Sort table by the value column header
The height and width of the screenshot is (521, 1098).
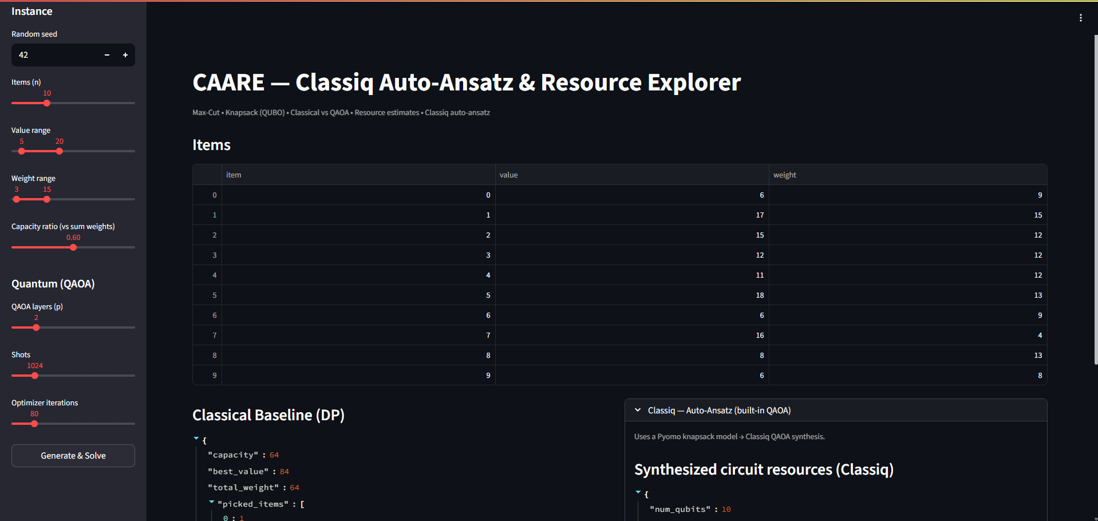[x=632, y=175]
